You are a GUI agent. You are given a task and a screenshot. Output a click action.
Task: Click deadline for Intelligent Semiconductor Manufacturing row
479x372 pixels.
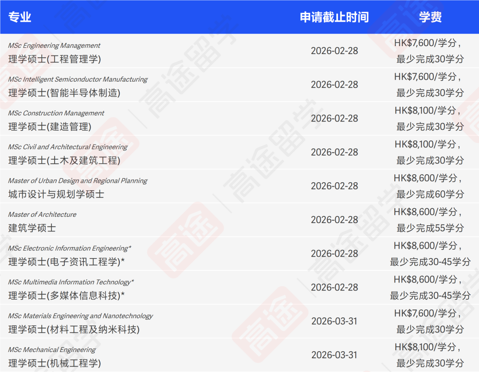point(334,85)
